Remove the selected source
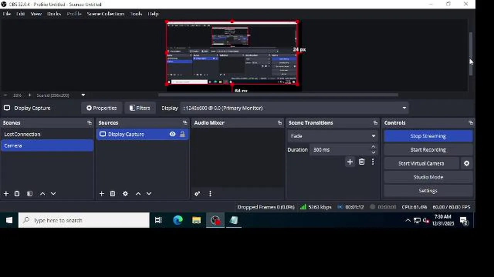 [113, 194]
